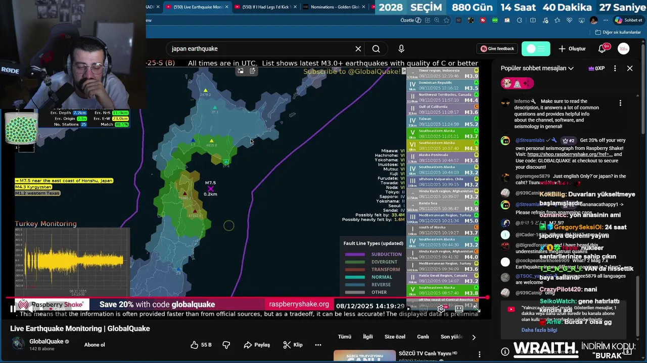Click the Taiwan M5.2 earthquake entry
The image size is (647, 363).
click(442, 122)
